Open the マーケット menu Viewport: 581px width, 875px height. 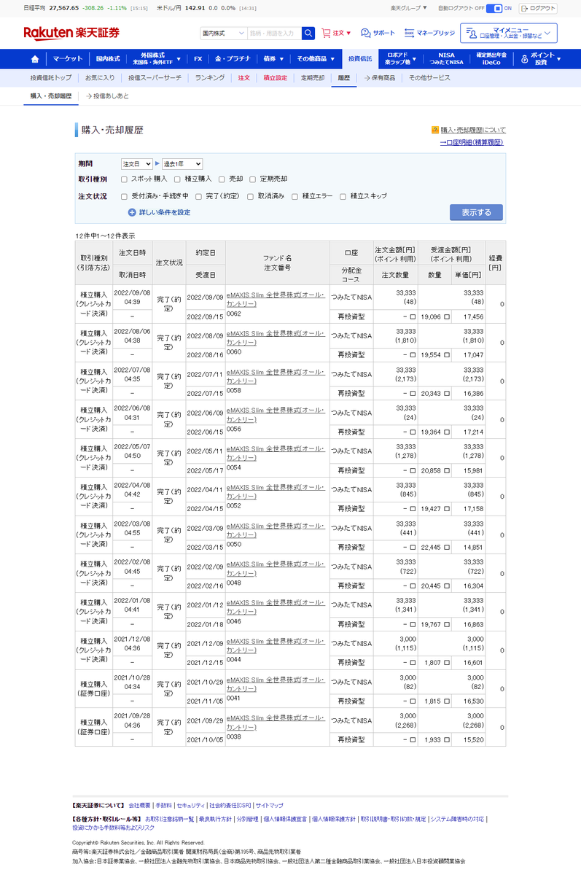[68, 59]
